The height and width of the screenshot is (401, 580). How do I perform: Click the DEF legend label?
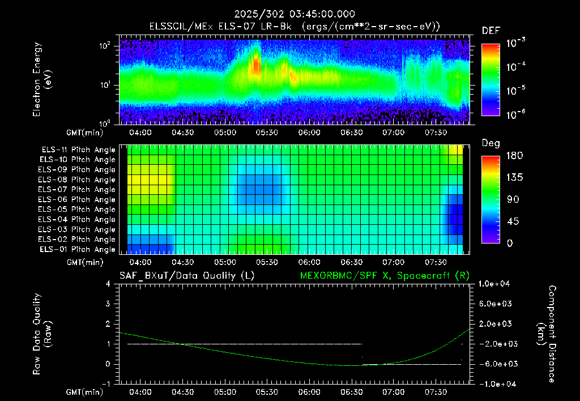(x=491, y=31)
